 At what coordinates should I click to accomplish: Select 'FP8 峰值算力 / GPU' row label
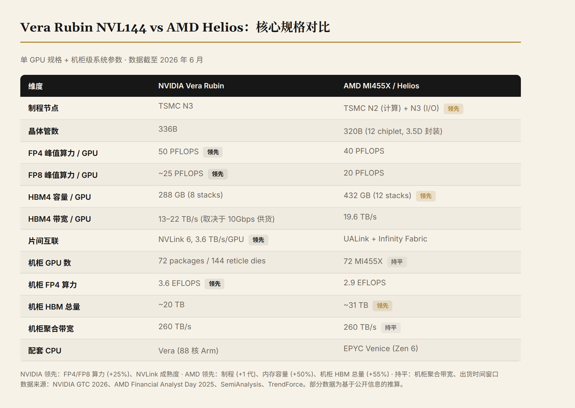[63, 175]
